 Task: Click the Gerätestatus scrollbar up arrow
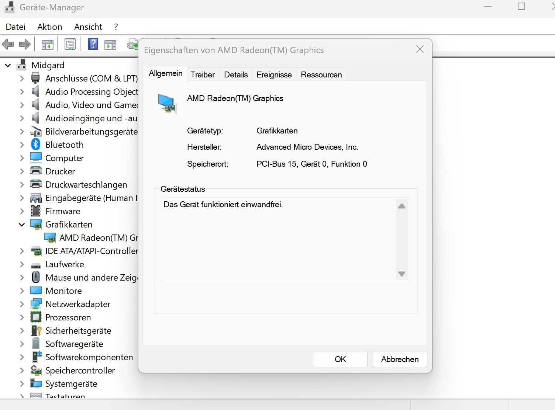[402, 206]
